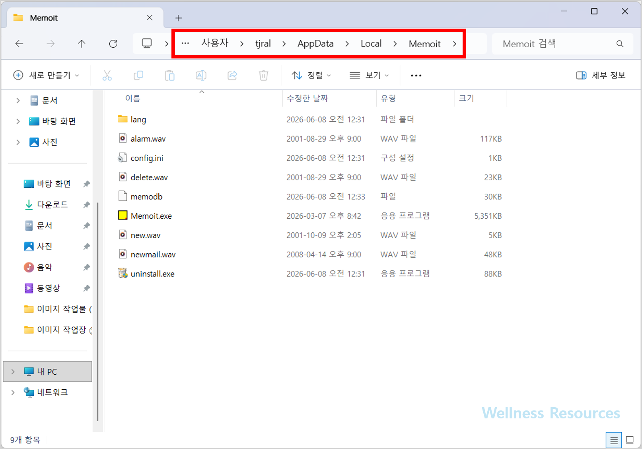Open 동영상 in quick access
Screen dimensions: 642x449
(x=48, y=288)
